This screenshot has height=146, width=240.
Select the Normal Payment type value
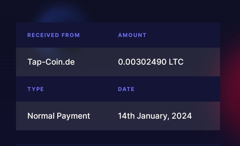coord(59,116)
